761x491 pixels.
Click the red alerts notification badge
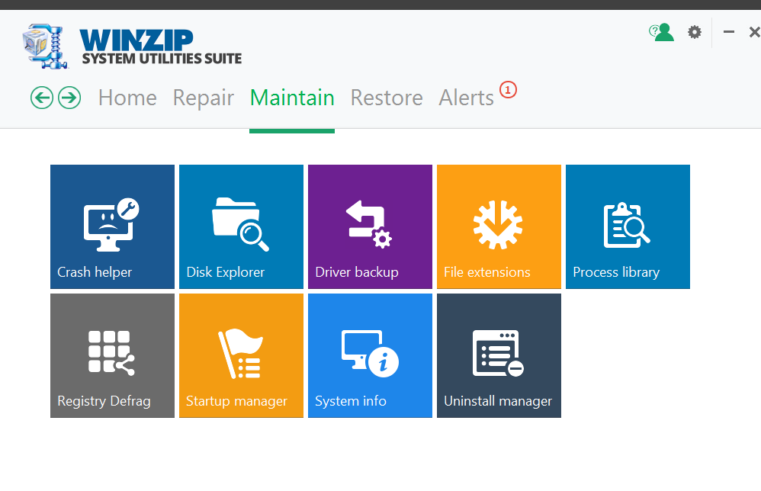(508, 90)
